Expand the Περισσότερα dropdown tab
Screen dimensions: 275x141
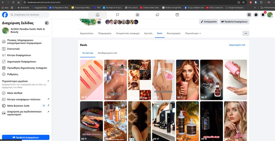tap(193, 33)
